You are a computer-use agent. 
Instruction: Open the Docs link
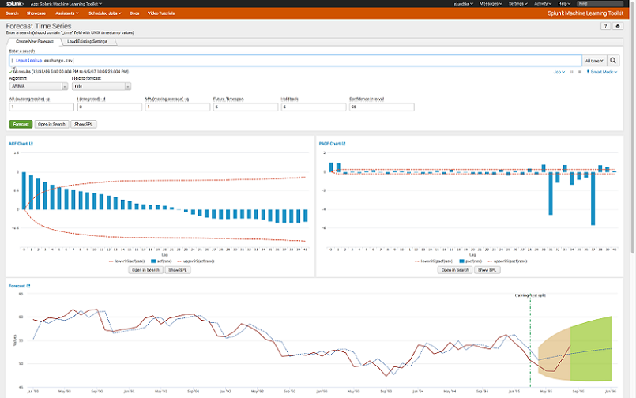coord(134,13)
